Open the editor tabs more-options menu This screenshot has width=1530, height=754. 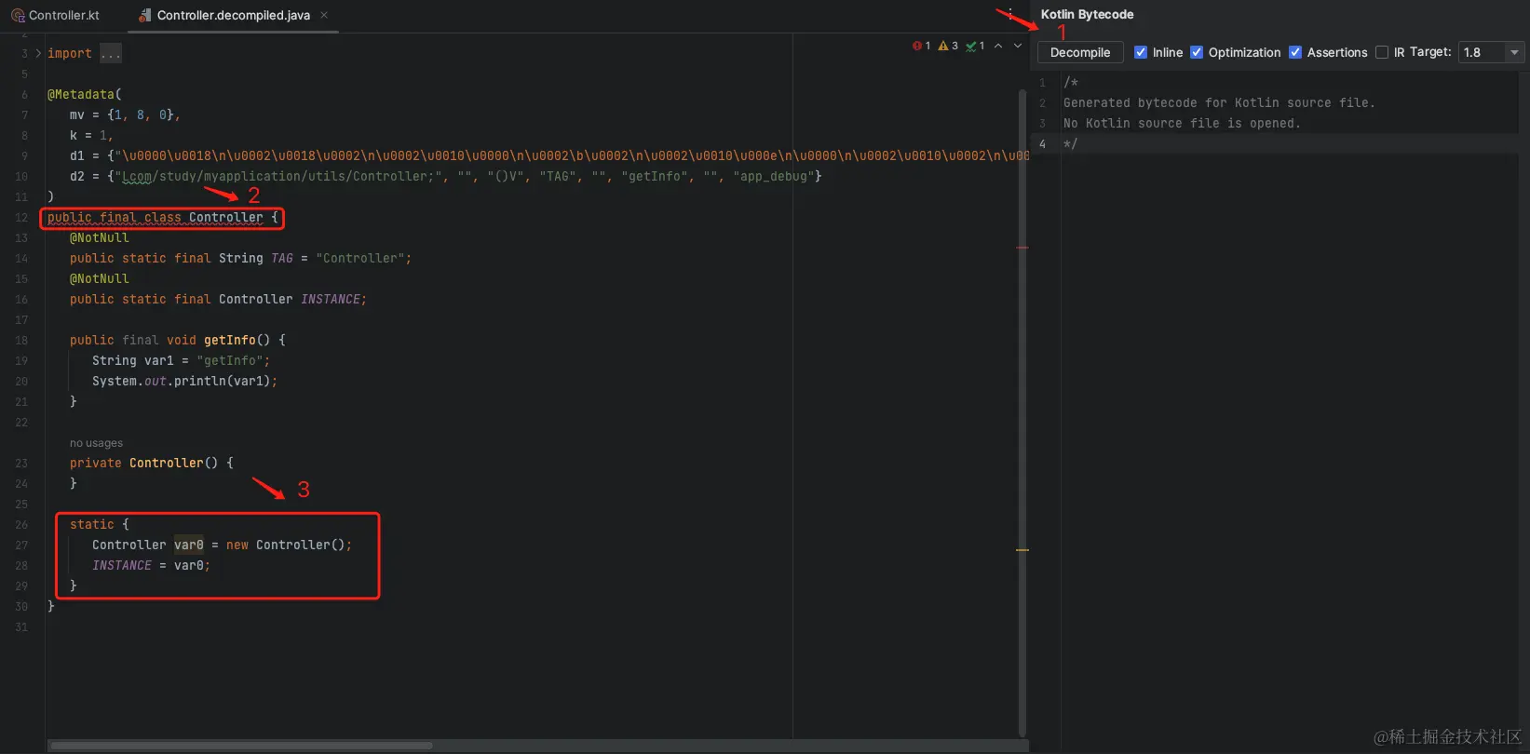1010,14
